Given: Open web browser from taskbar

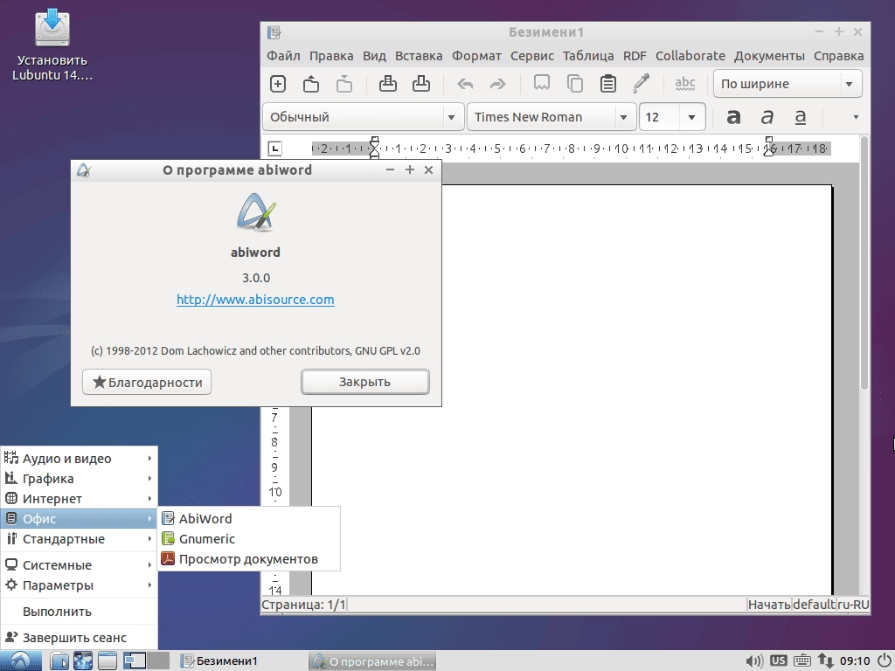Looking at the screenshot, I should pyautogui.click(x=83, y=661).
